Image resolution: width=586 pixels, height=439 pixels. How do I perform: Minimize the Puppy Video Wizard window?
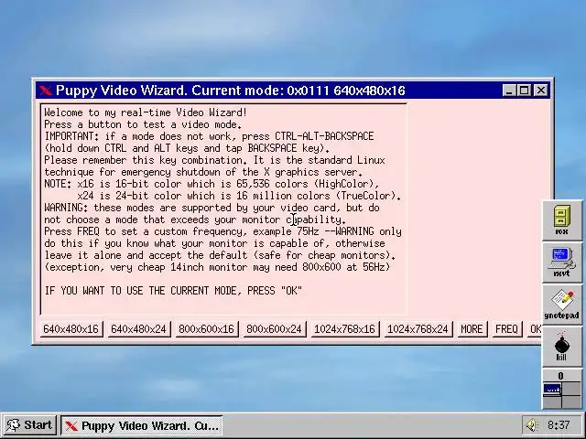509,91
